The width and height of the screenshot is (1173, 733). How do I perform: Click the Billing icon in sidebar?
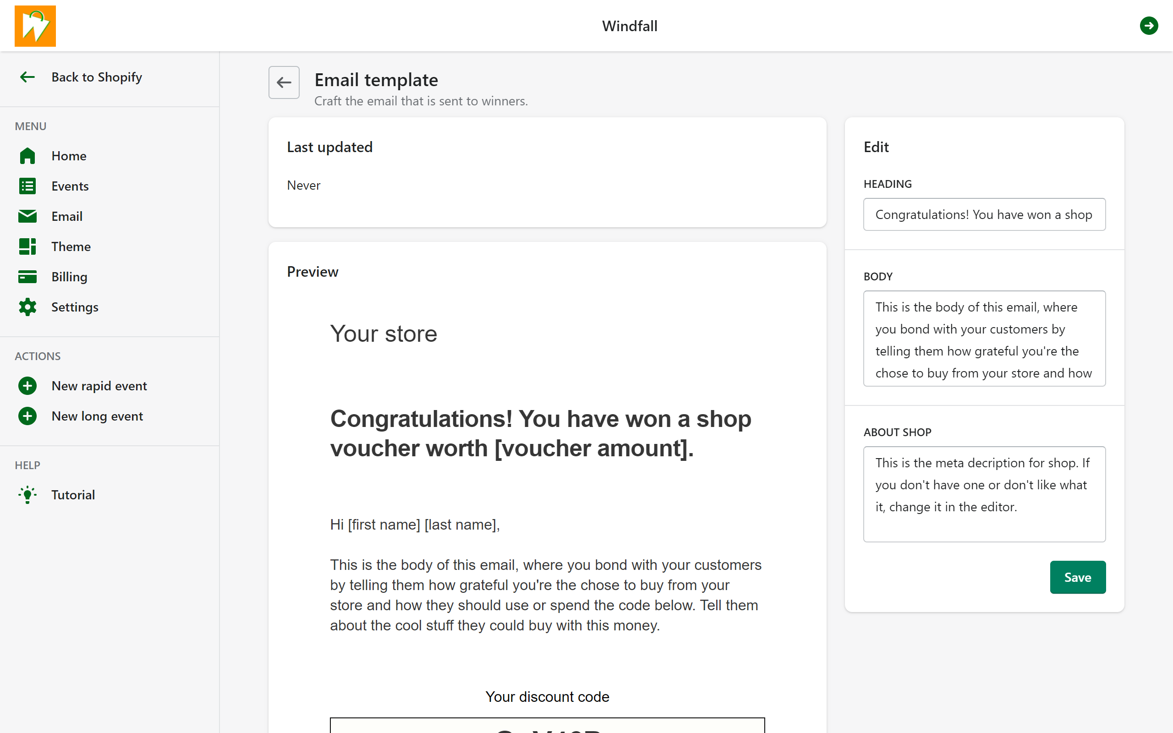coord(29,276)
